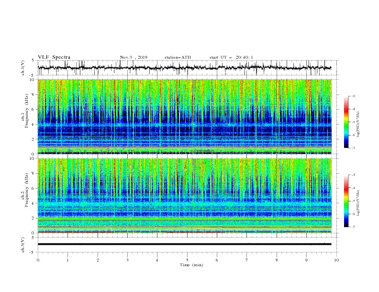Click the "station=ATH" label
The height and width of the screenshot is (292, 379).
click(x=178, y=57)
